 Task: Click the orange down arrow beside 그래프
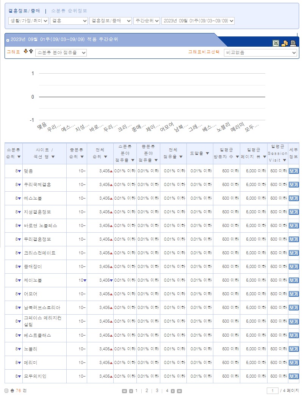(x=26, y=52)
